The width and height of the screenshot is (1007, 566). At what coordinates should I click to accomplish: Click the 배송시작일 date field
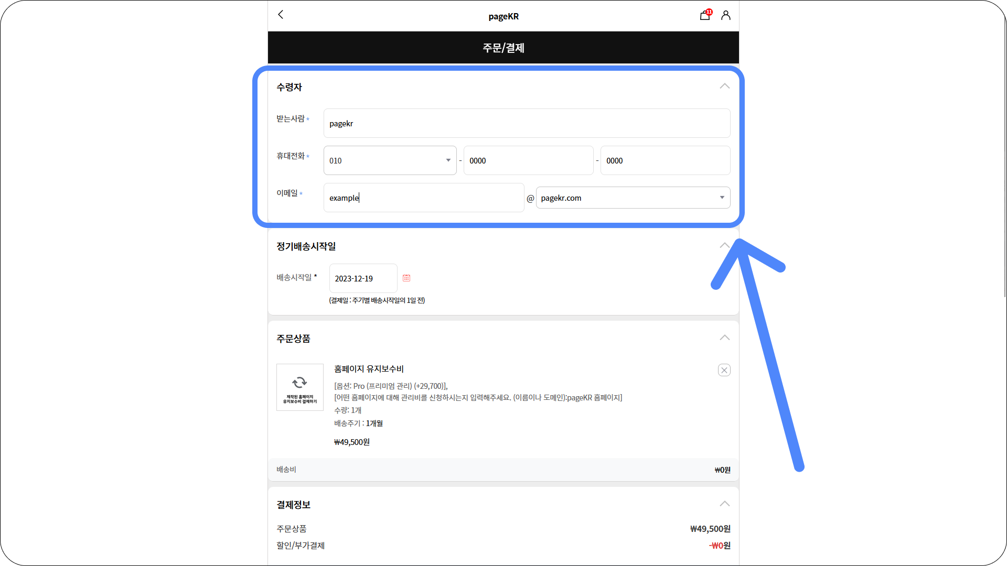point(363,278)
